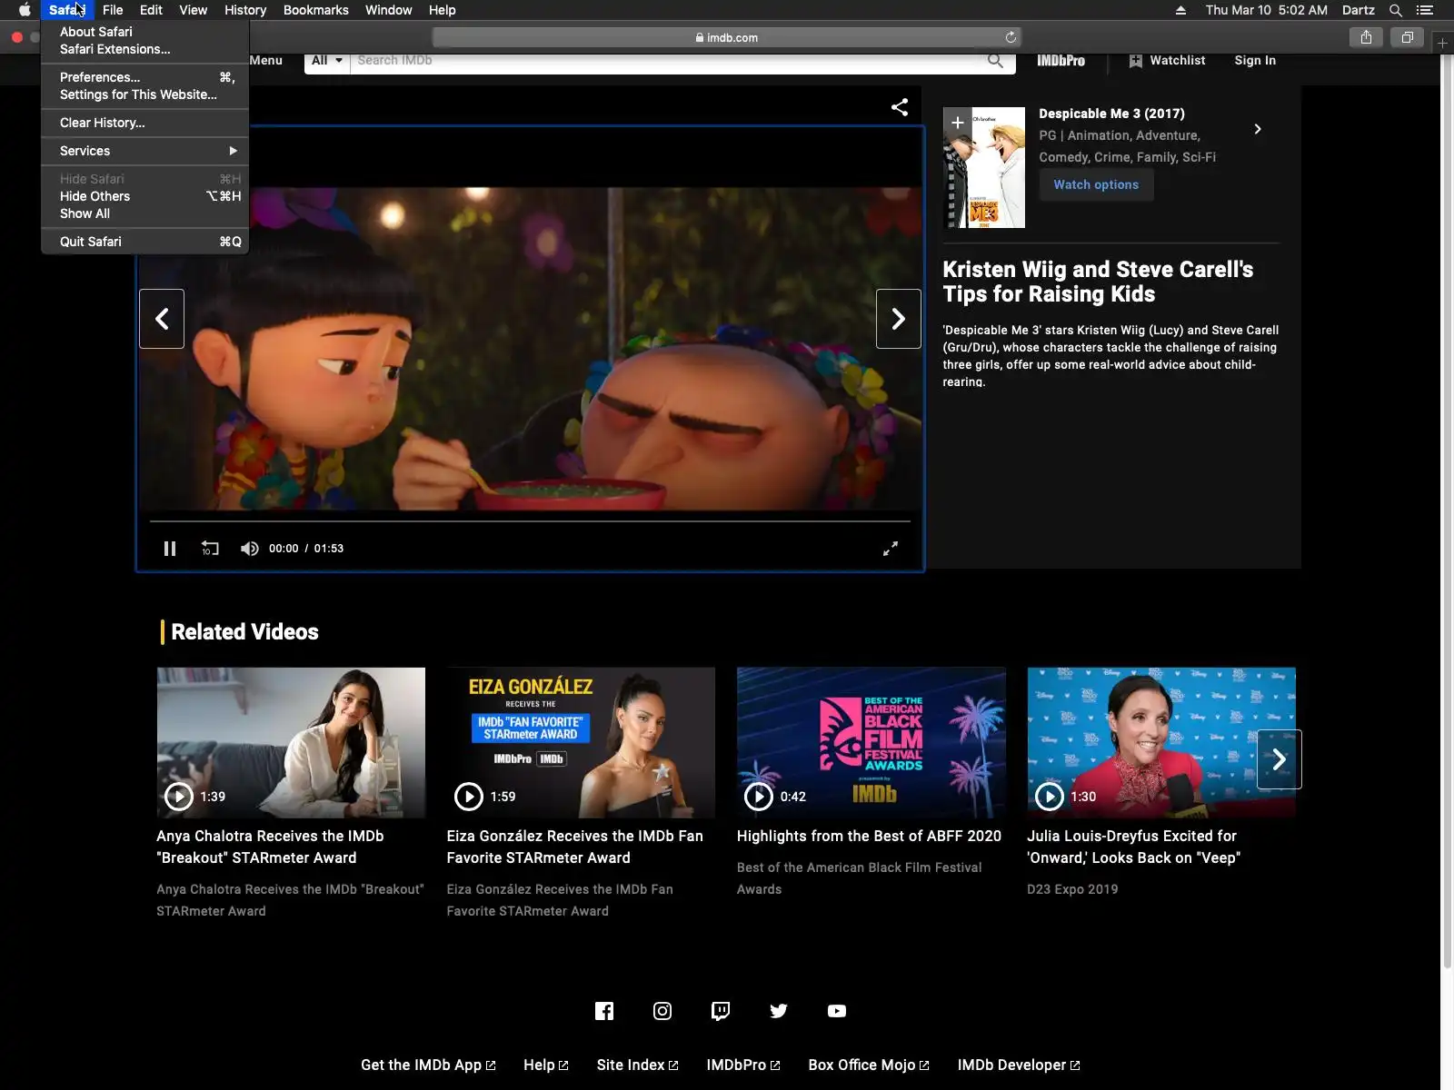Open Spotlight search in menu bar
1454x1090 pixels.
1396,10
